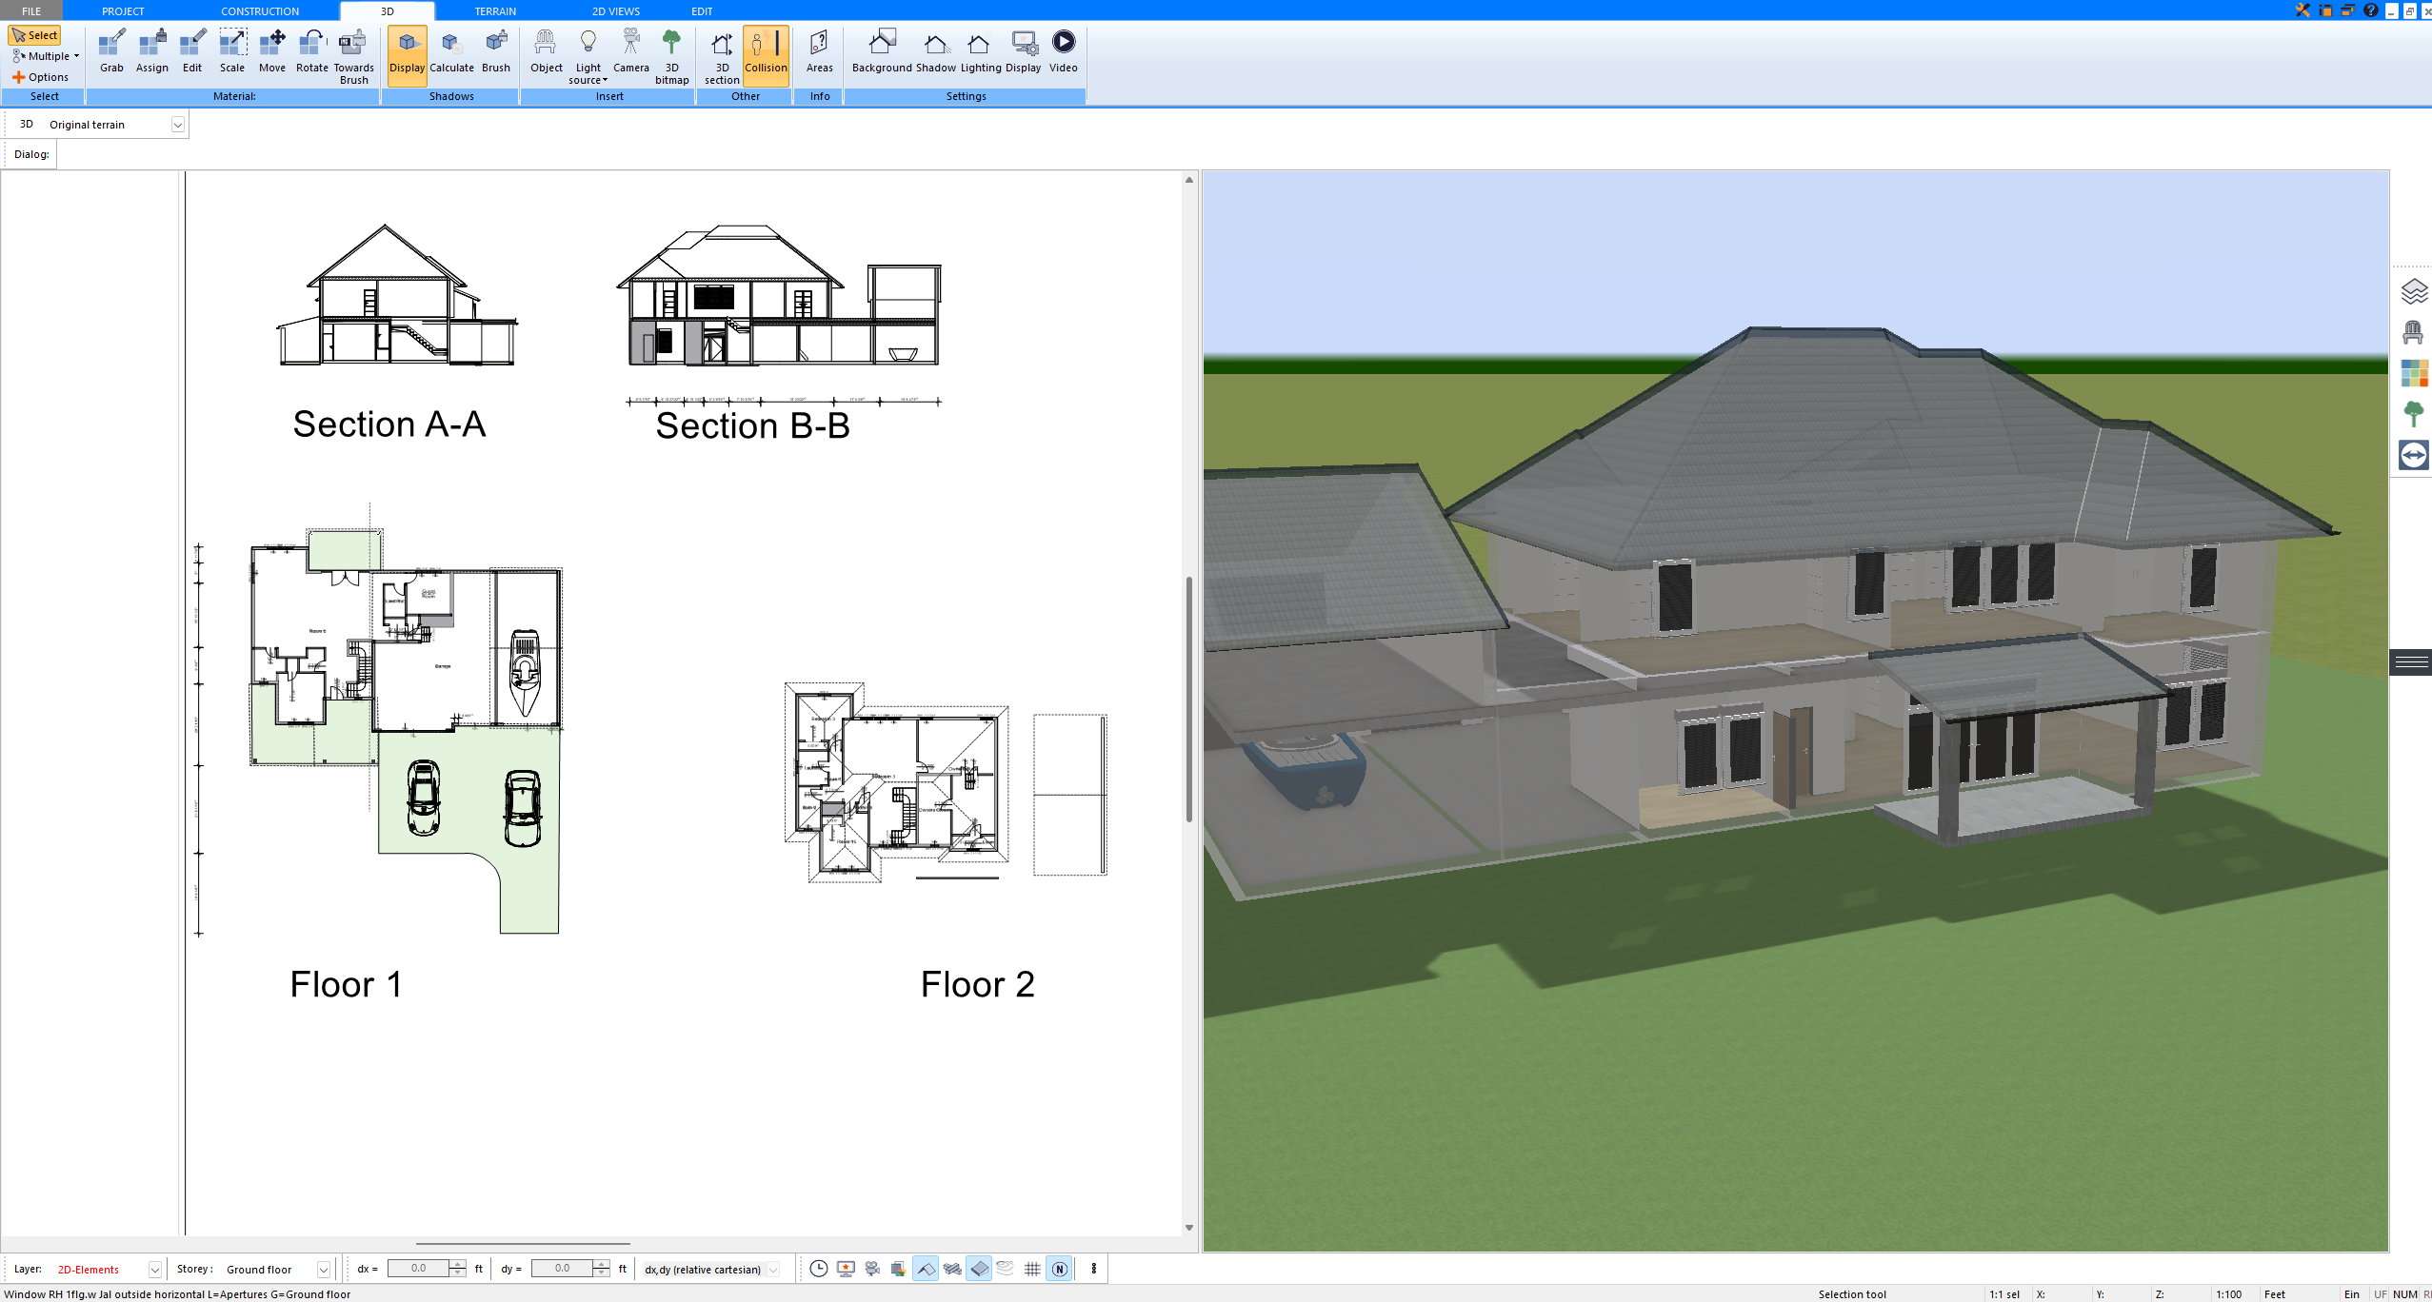Screen dimensions: 2432x1302
Task: Open the FILE menu
Action: [x=31, y=10]
